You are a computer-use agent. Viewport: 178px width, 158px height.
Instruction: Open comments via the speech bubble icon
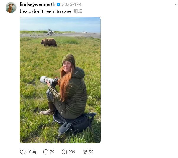point(46,152)
